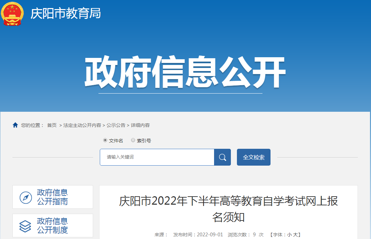
Task: Click the publish date 2022-09-01
Action: click(210, 235)
